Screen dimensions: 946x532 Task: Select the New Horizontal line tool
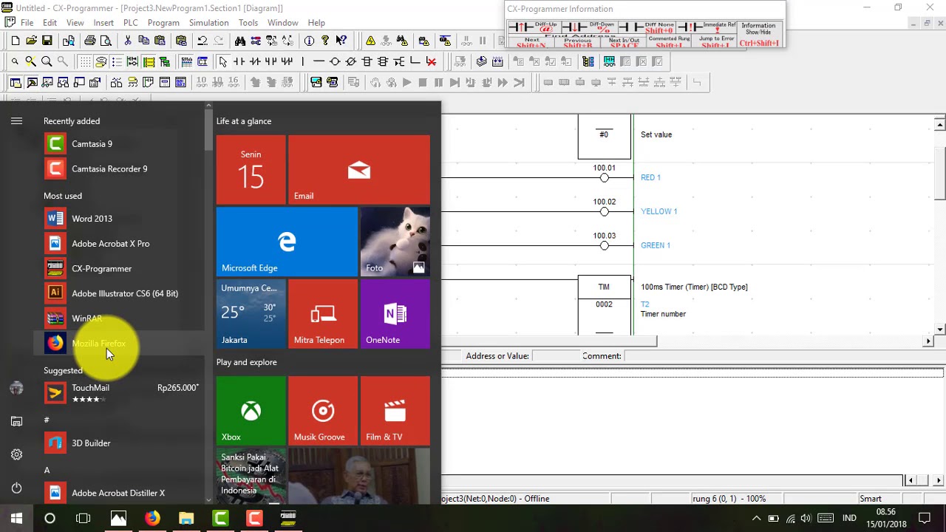(319, 62)
